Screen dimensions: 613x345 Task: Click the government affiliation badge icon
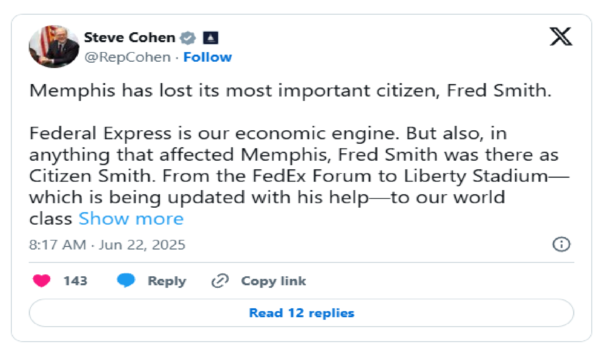coord(210,38)
